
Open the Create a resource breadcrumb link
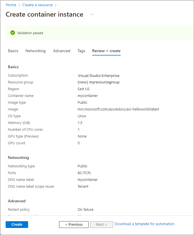click(37, 5)
